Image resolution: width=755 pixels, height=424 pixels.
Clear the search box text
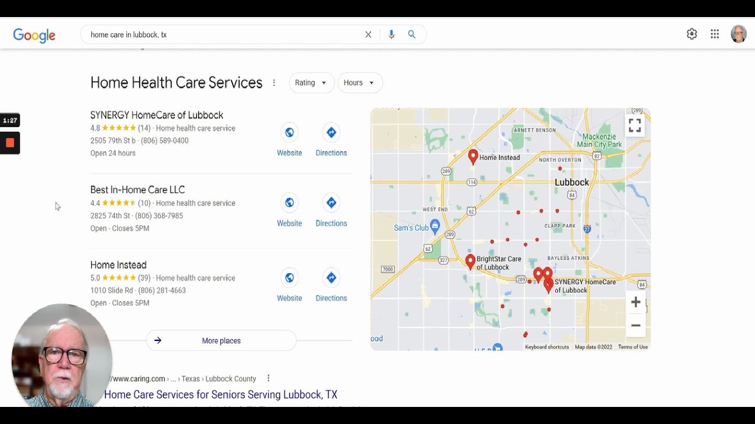point(368,35)
